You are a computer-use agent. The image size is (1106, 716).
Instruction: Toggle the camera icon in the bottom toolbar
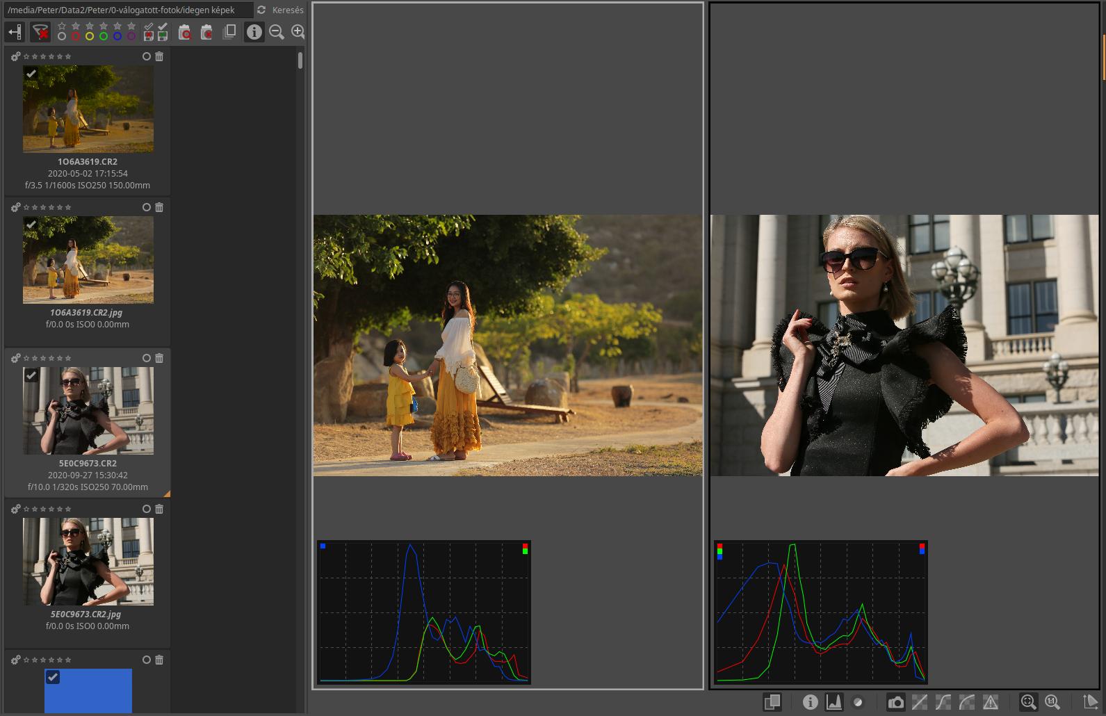[x=896, y=702]
